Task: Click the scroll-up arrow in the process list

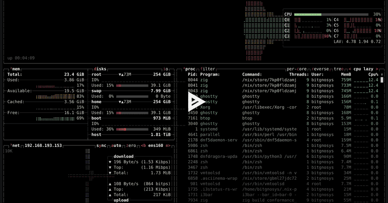Action: point(382,75)
